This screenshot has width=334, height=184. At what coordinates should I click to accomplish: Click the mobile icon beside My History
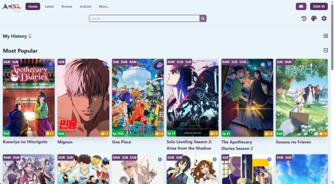coord(30,36)
